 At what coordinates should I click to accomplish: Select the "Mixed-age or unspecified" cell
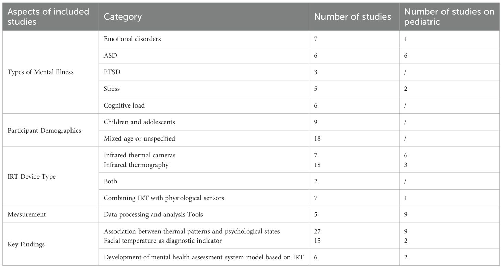[x=139, y=139]
